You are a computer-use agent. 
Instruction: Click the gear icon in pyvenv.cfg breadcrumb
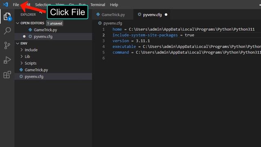tap(100, 23)
